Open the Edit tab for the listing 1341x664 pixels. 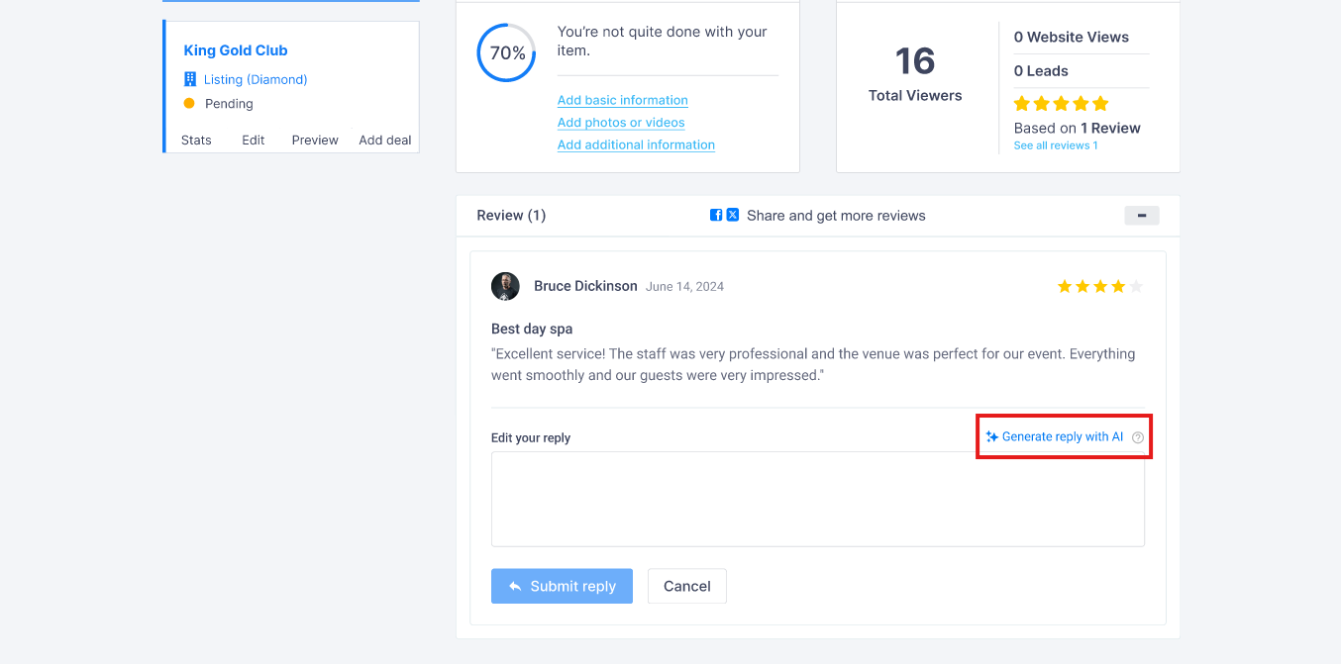pyautogui.click(x=254, y=140)
